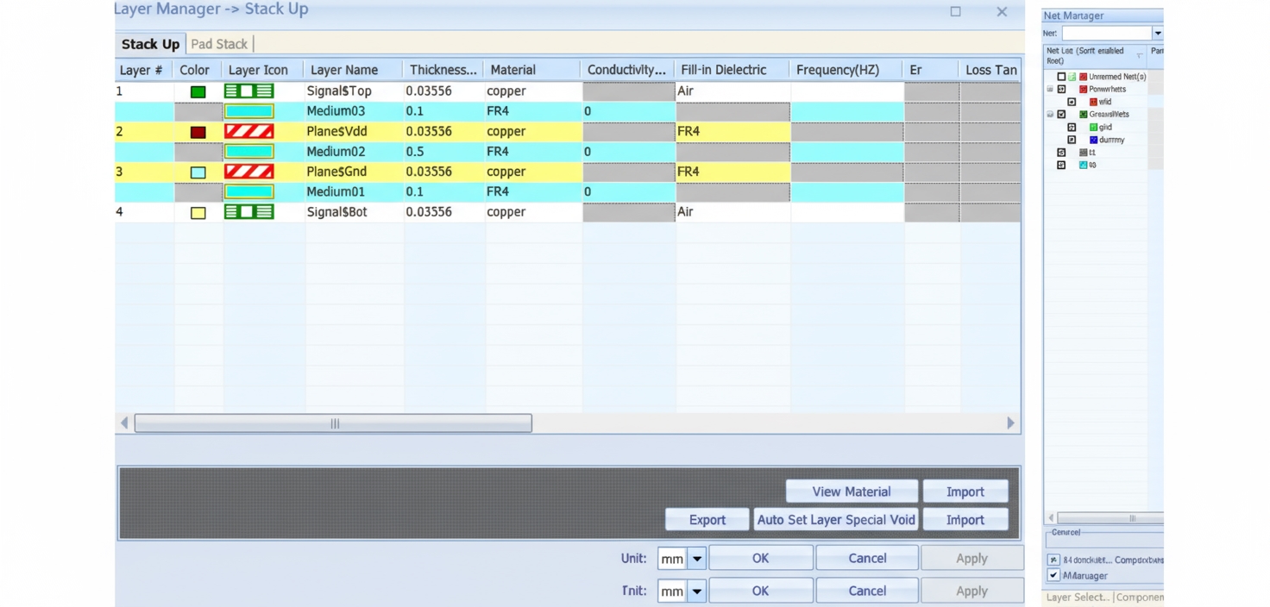Open the Unit mm dropdown
Viewport: 1270px width, 607px height.
[698, 558]
